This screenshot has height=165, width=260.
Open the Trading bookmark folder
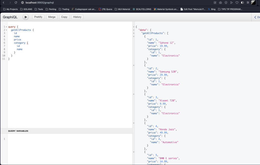coord(64,9)
